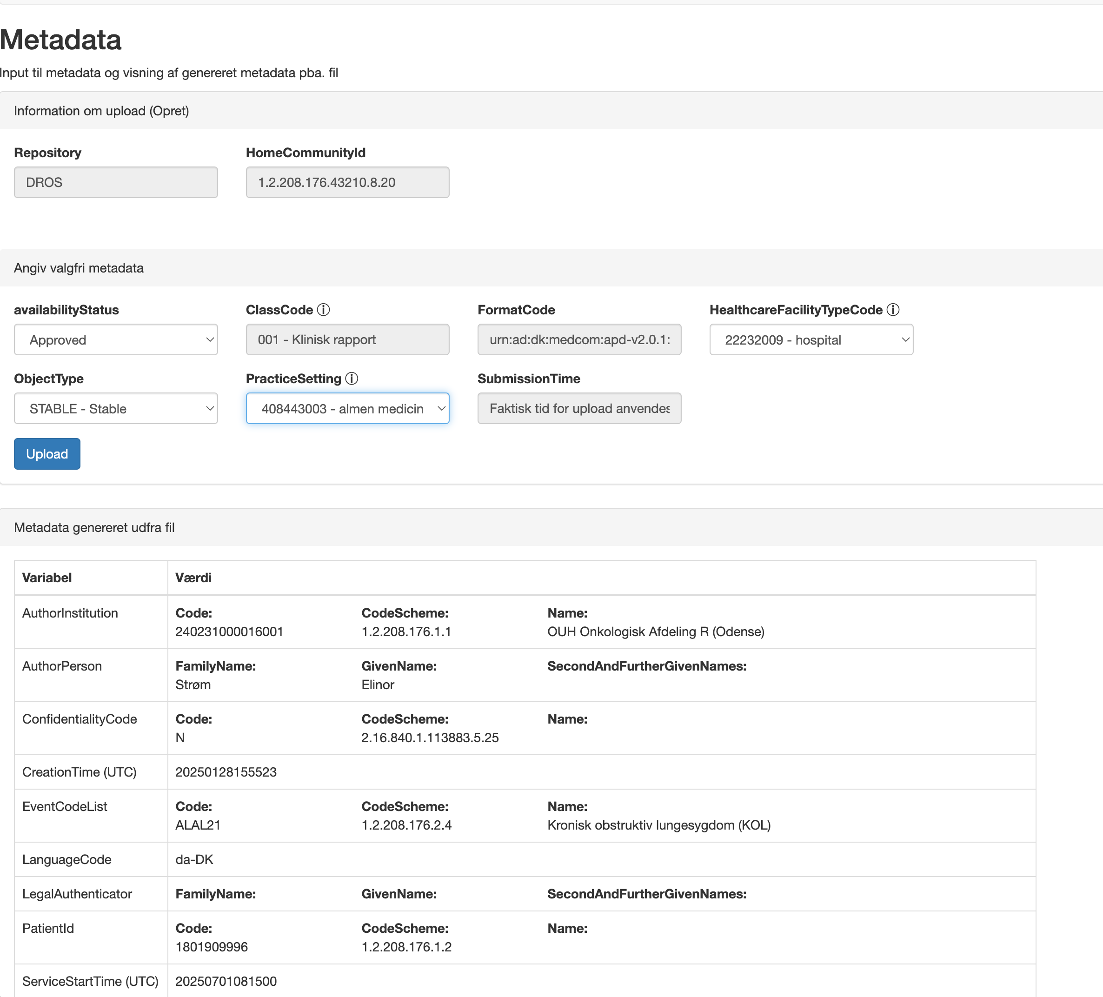Expand the ObjectType Stable dropdown
The height and width of the screenshot is (997, 1103).
point(116,409)
